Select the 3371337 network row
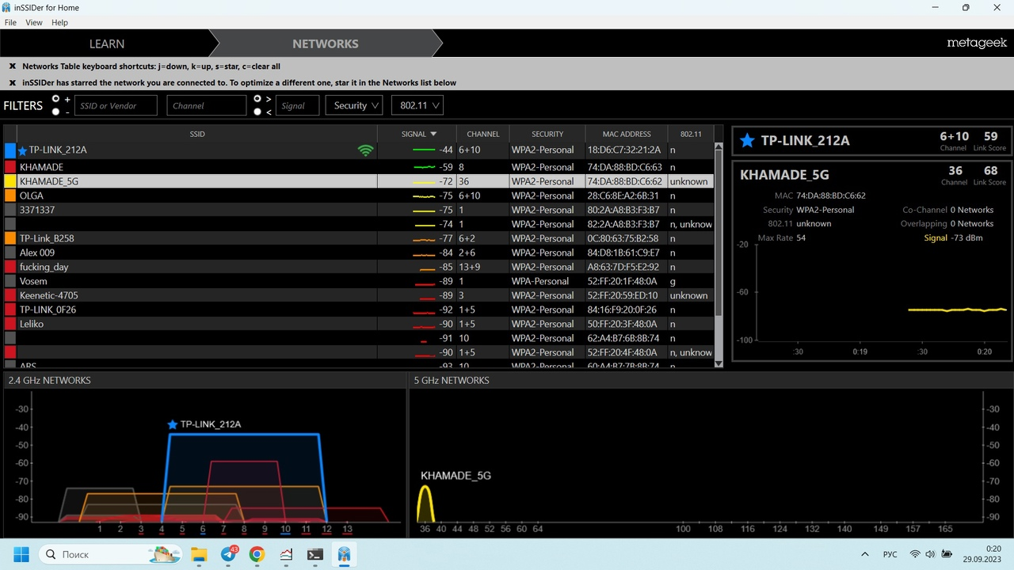This screenshot has height=570, width=1014. pos(359,210)
